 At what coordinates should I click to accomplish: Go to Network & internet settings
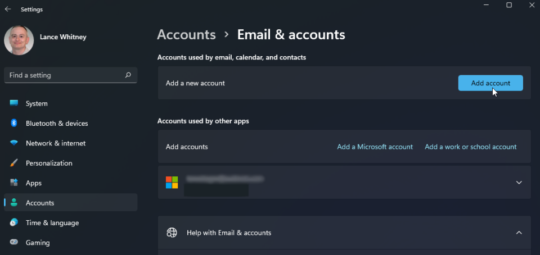pos(71,143)
